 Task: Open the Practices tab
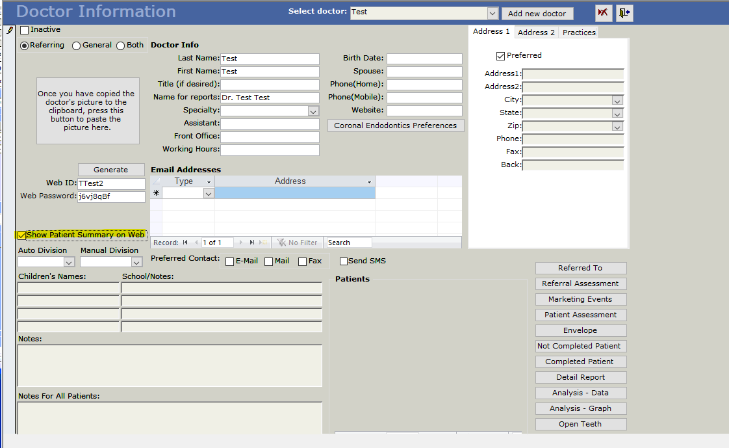[x=579, y=33]
